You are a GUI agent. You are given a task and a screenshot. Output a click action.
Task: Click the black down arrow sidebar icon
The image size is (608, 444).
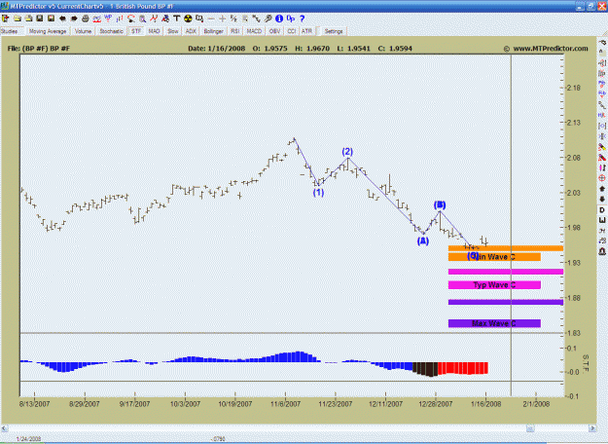click(x=602, y=199)
